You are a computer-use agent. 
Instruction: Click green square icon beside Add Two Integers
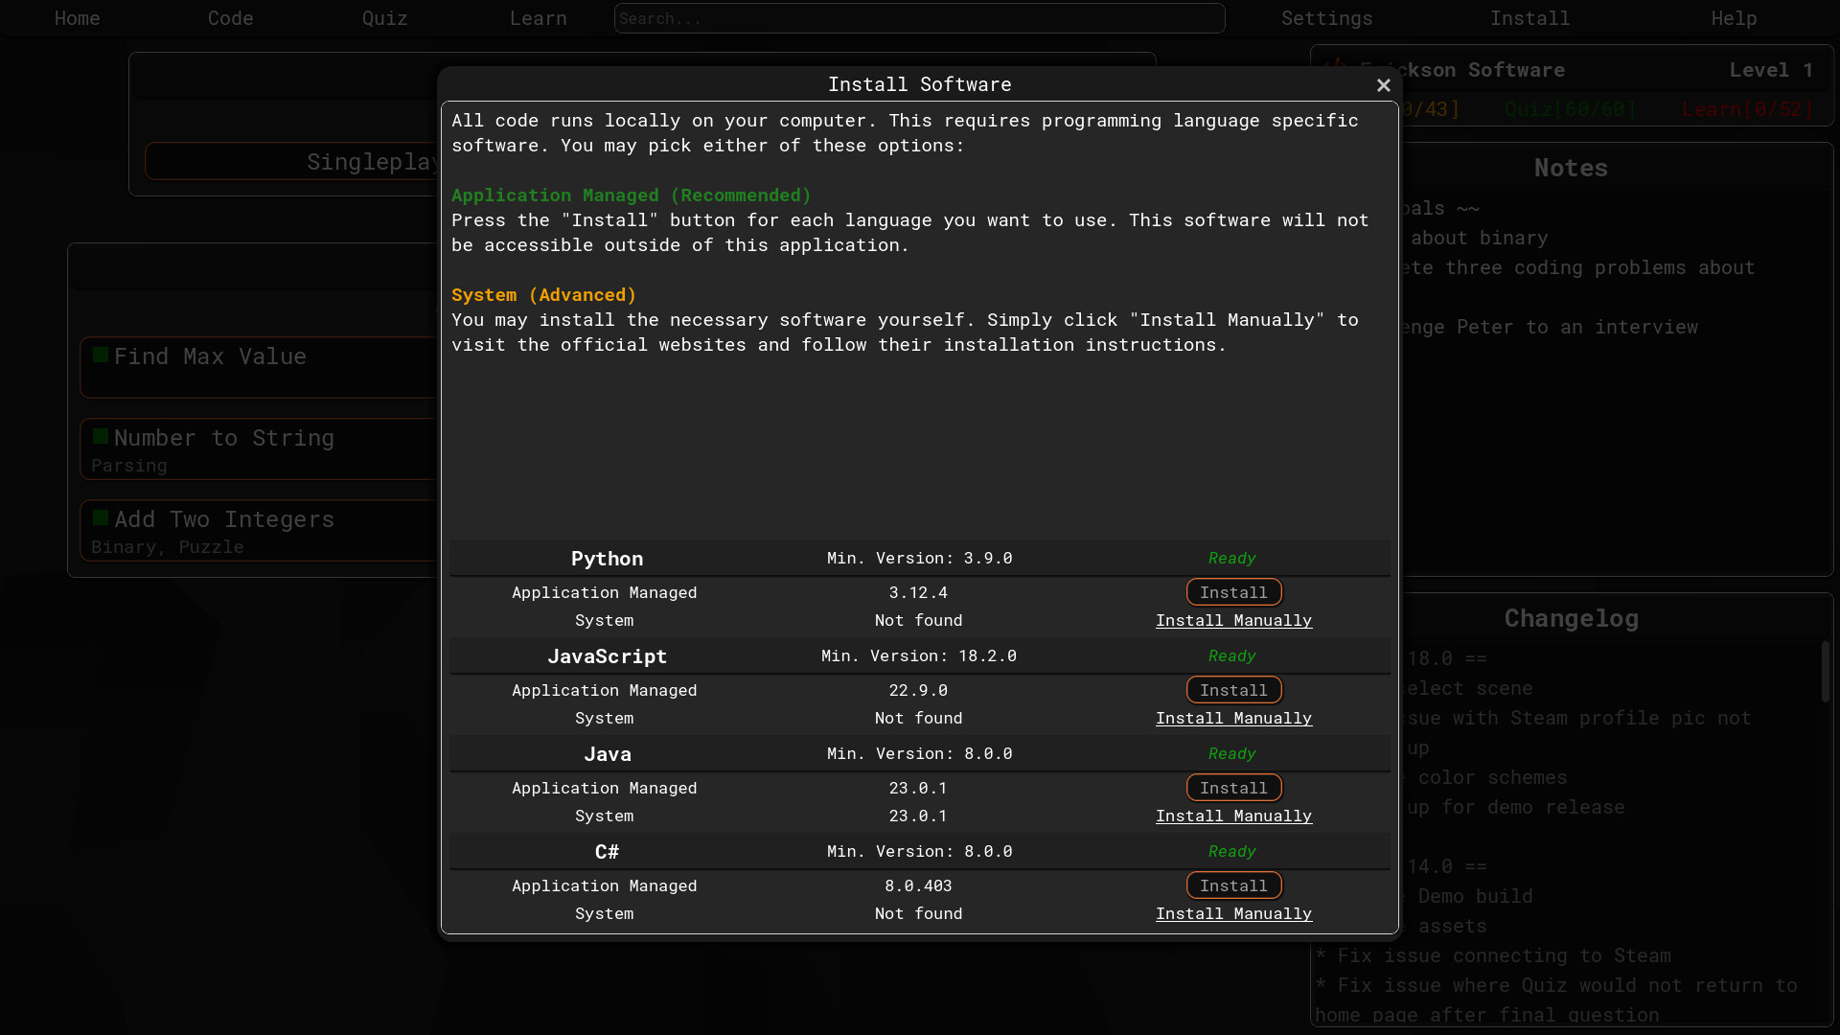tap(101, 517)
